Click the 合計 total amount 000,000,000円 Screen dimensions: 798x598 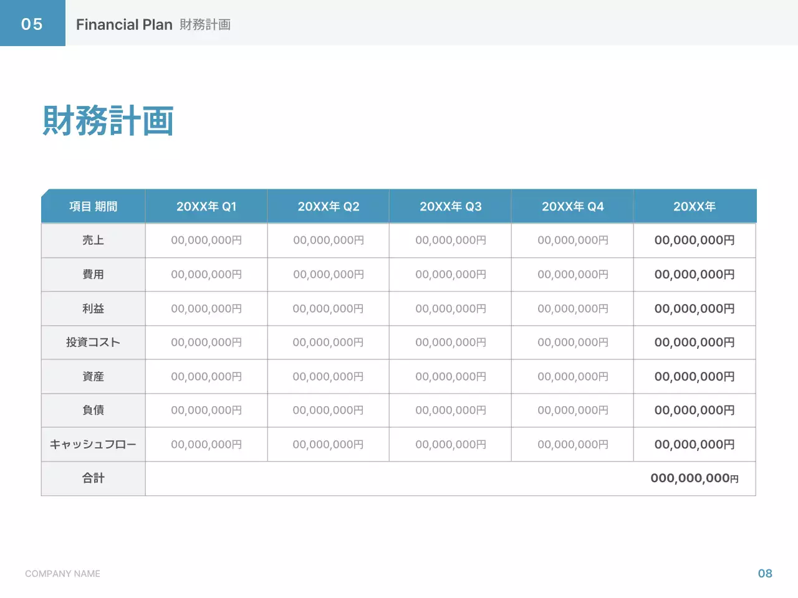695,478
